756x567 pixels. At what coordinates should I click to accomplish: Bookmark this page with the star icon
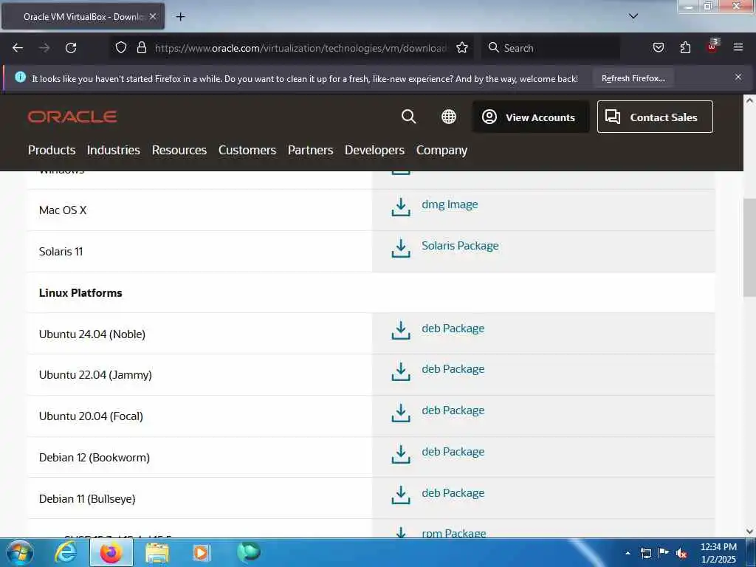click(462, 48)
